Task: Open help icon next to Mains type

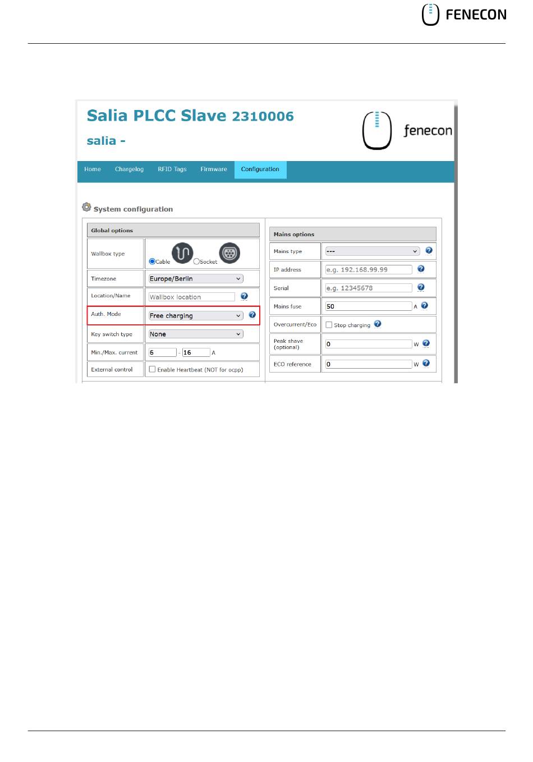Action: [429, 250]
